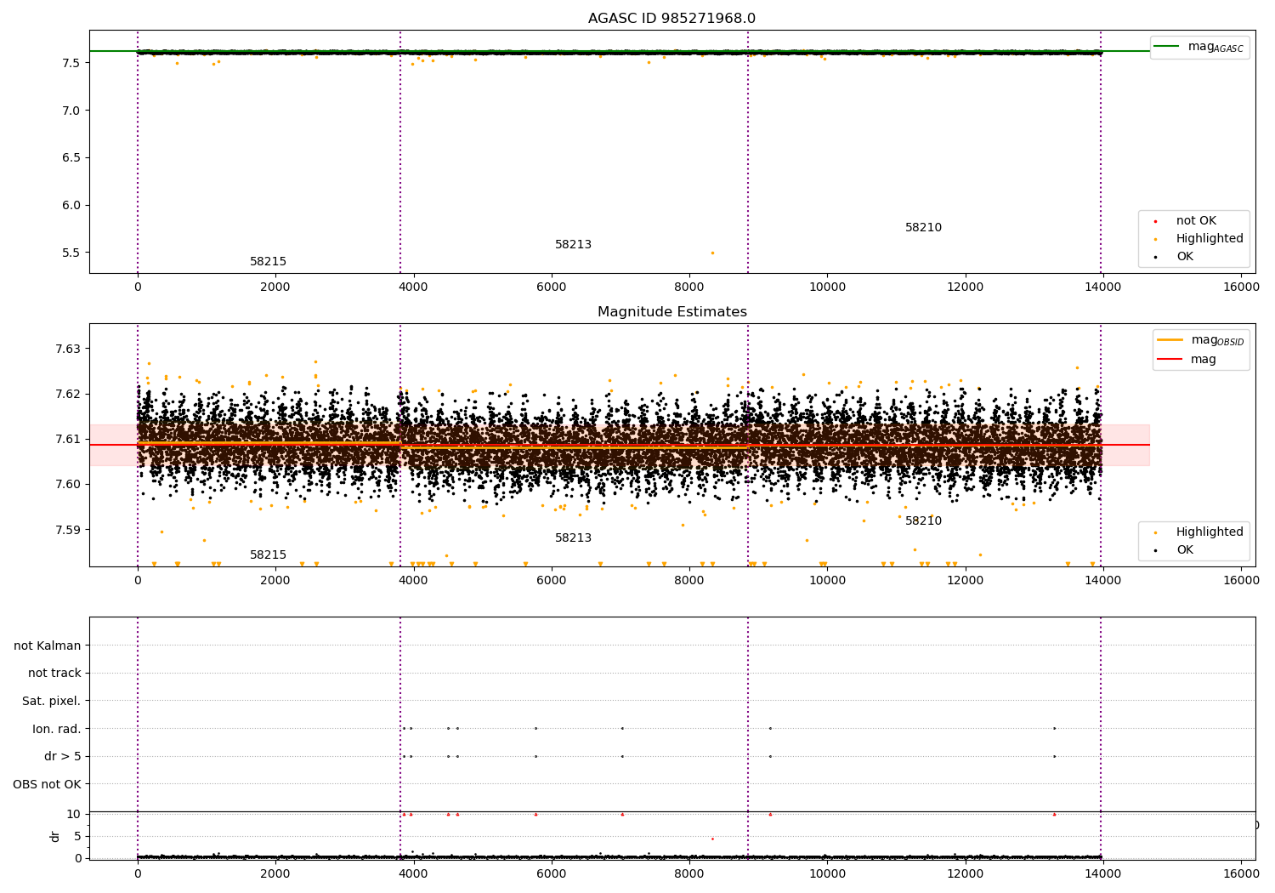
Task: Click the 7.60 y-axis tick label
Action: click(x=68, y=485)
